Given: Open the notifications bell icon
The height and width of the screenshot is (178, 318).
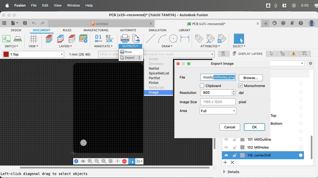Looking at the screenshot, I should (292, 23).
